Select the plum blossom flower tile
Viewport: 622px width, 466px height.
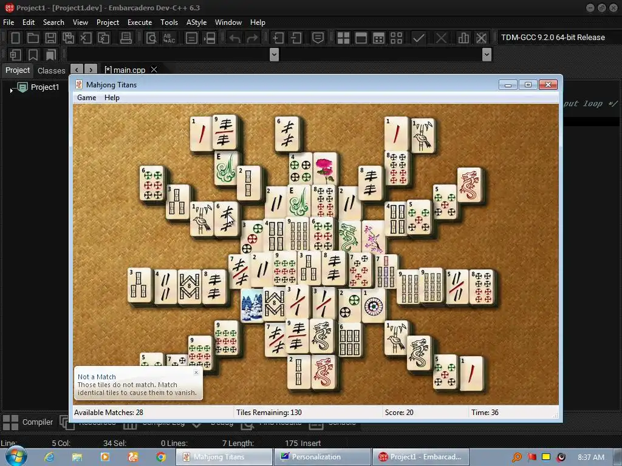tap(374, 237)
